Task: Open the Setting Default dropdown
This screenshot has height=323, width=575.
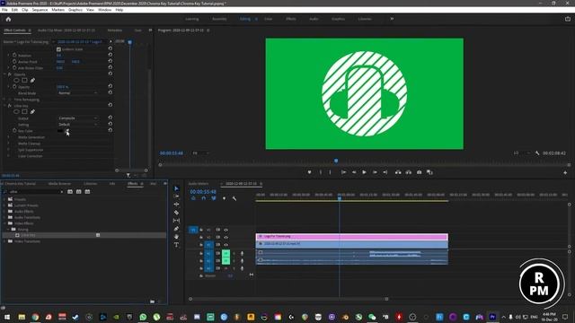Action: pyautogui.click(x=78, y=124)
